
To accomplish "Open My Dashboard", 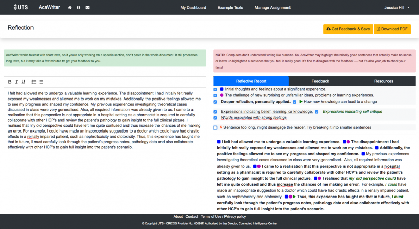I will tap(193, 8).
